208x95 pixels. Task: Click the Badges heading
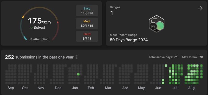115,7
